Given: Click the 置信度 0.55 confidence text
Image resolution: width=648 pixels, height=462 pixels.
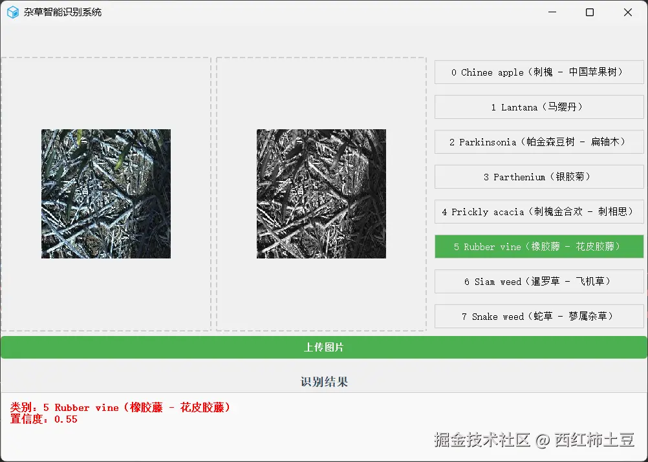Looking at the screenshot, I should click(x=44, y=419).
